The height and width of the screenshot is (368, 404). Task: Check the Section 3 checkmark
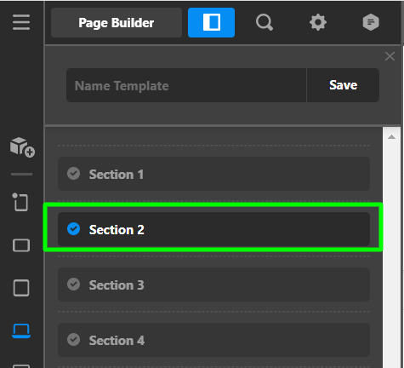click(74, 285)
